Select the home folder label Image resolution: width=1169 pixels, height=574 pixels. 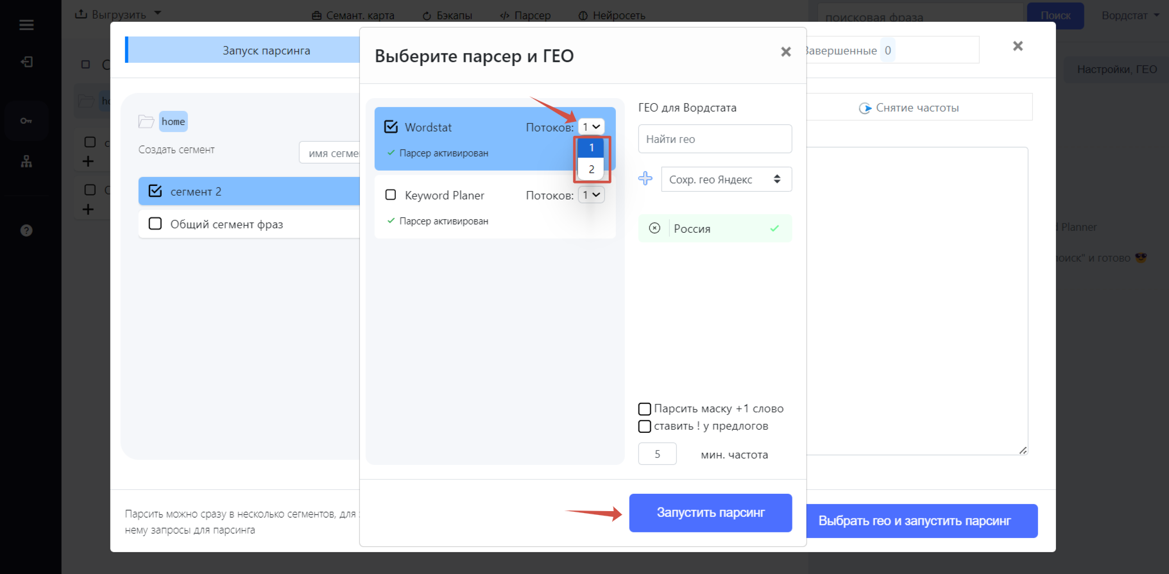[173, 121]
